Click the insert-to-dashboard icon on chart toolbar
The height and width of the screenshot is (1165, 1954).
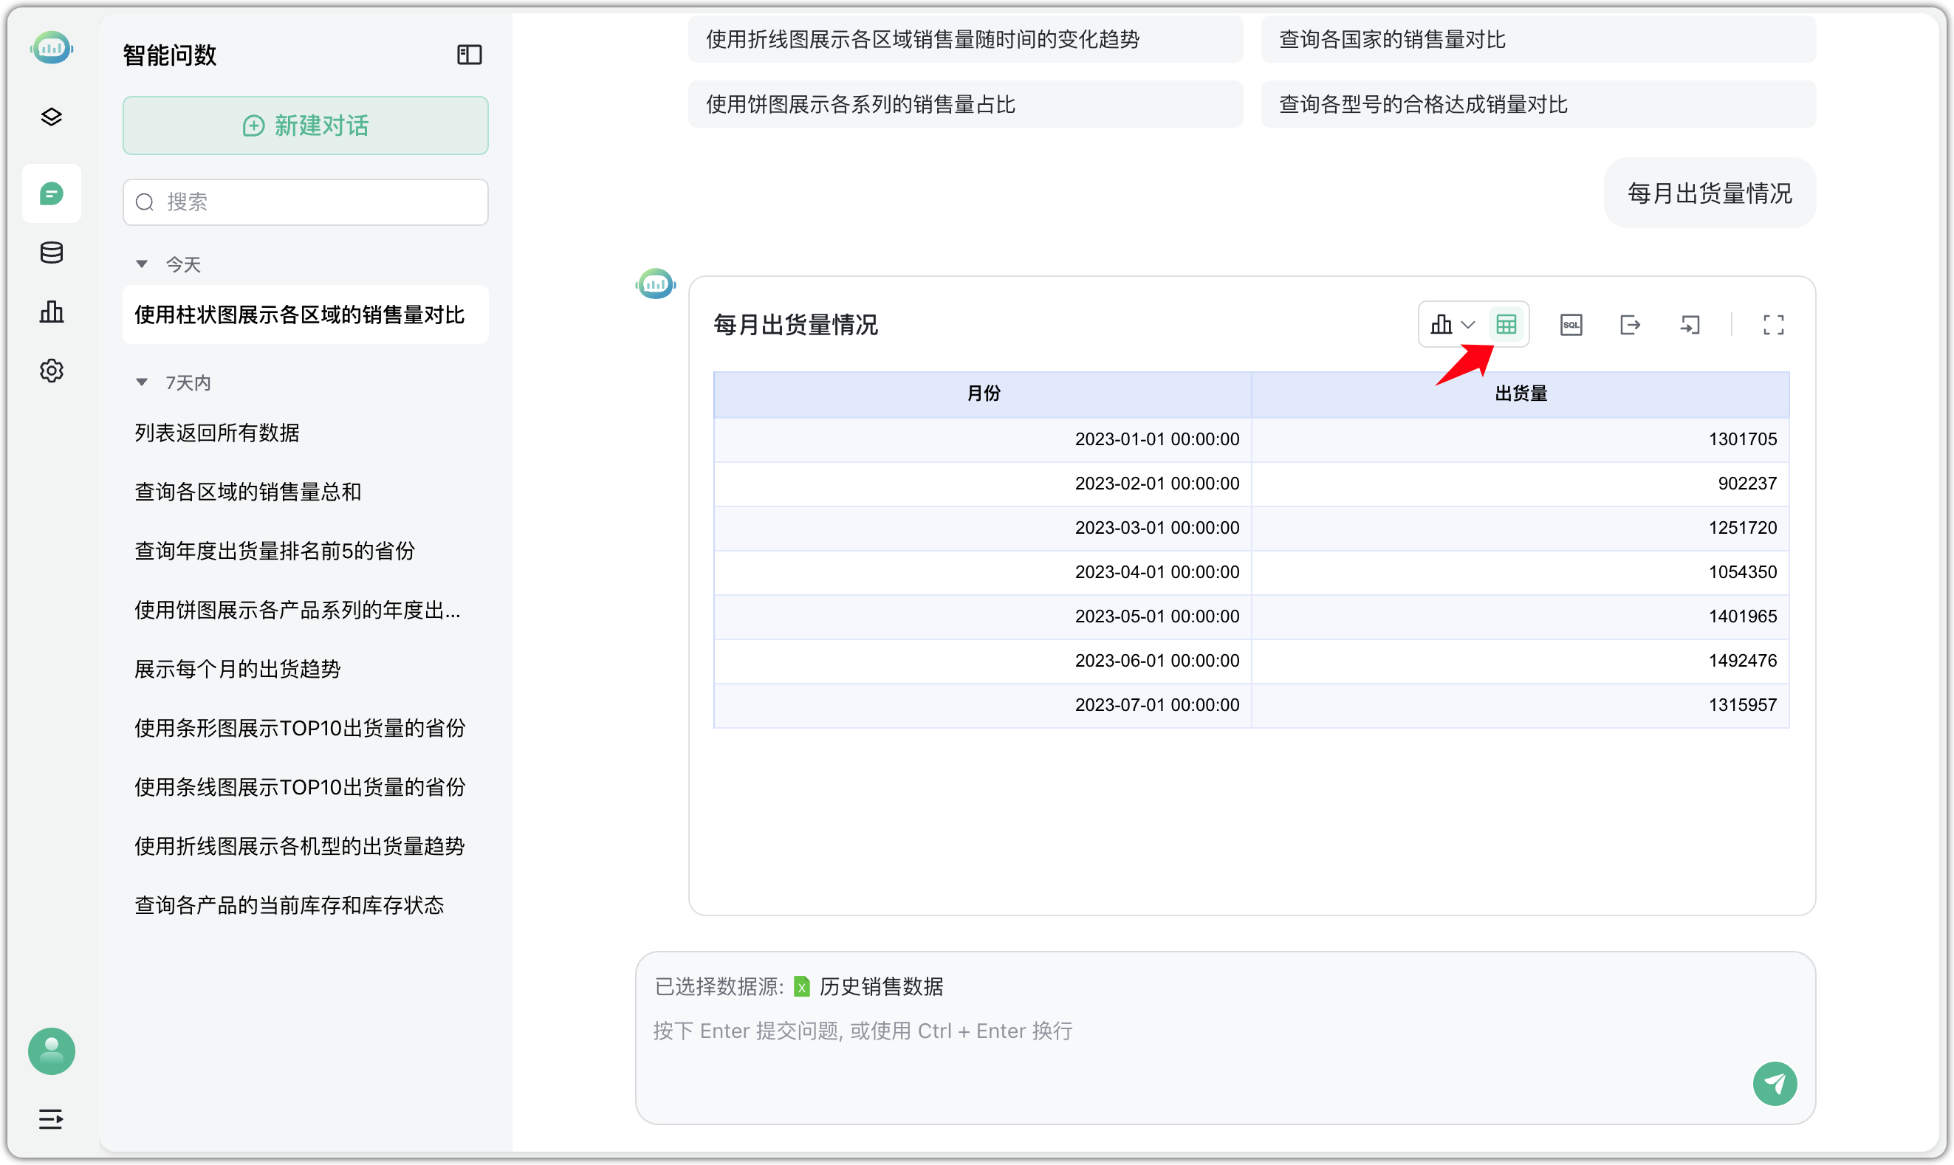[1690, 324]
